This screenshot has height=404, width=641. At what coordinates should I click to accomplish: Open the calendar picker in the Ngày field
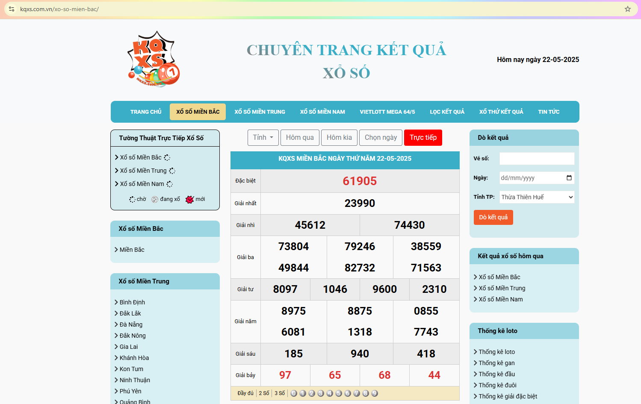pos(569,178)
